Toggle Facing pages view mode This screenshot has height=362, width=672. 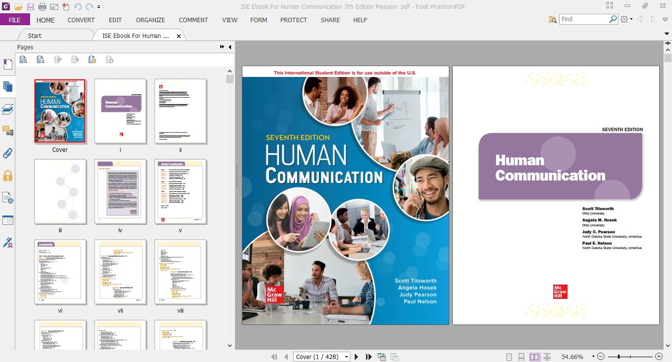pyautogui.click(x=534, y=357)
